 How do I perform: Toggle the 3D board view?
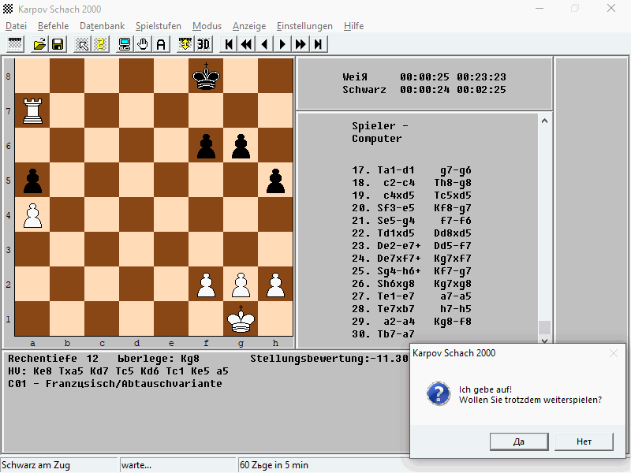tap(203, 44)
